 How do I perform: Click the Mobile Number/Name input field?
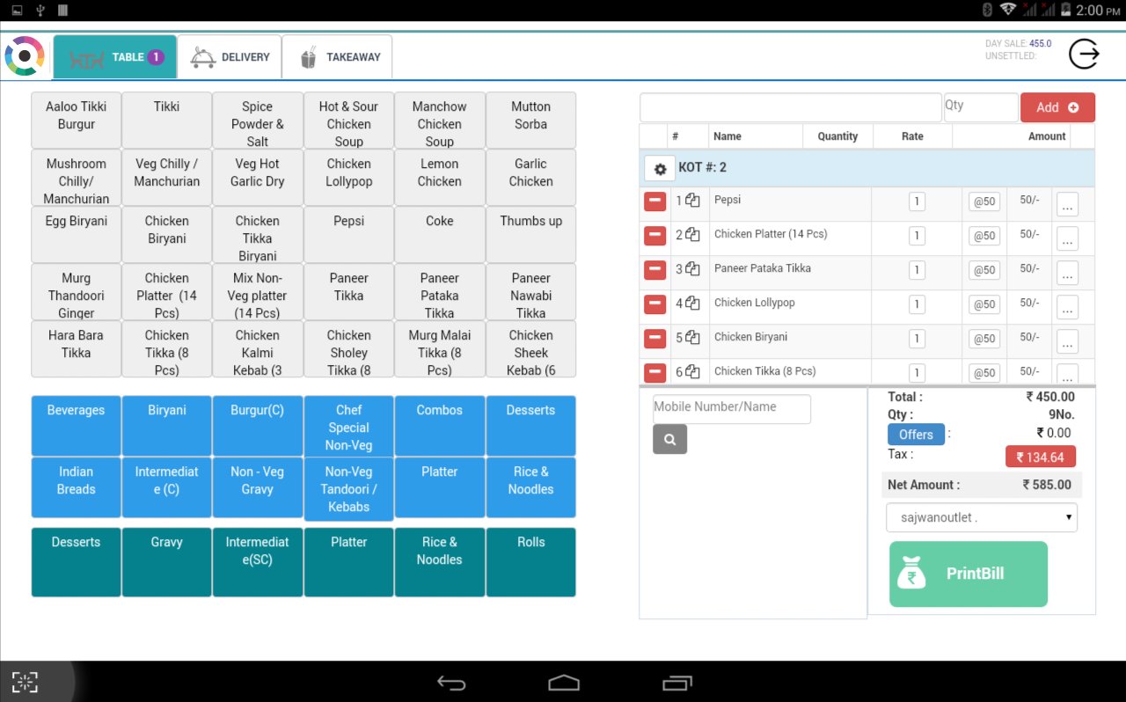click(731, 408)
